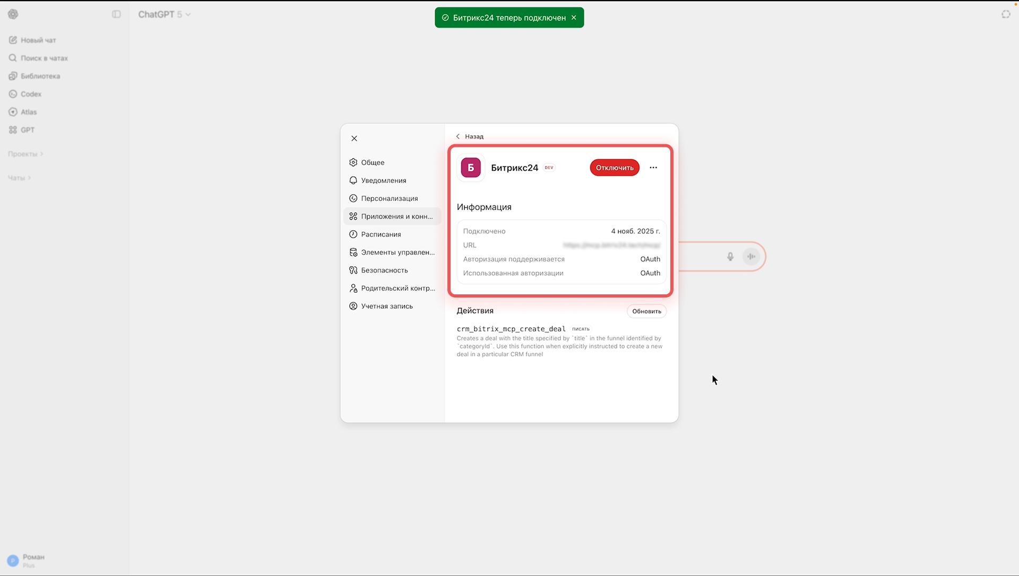The height and width of the screenshot is (576, 1019).
Task: Click the Битрикс24 app logo
Action: coord(471,168)
